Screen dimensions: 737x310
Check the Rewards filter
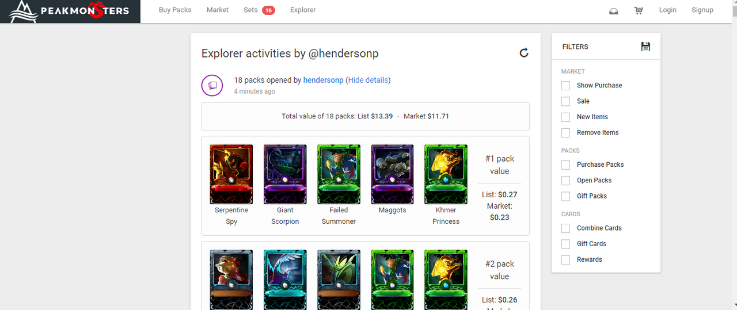(x=565, y=259)
